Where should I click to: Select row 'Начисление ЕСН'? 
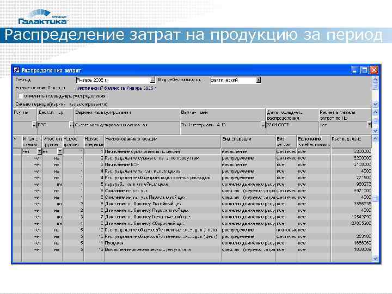(x=192, y=164)
